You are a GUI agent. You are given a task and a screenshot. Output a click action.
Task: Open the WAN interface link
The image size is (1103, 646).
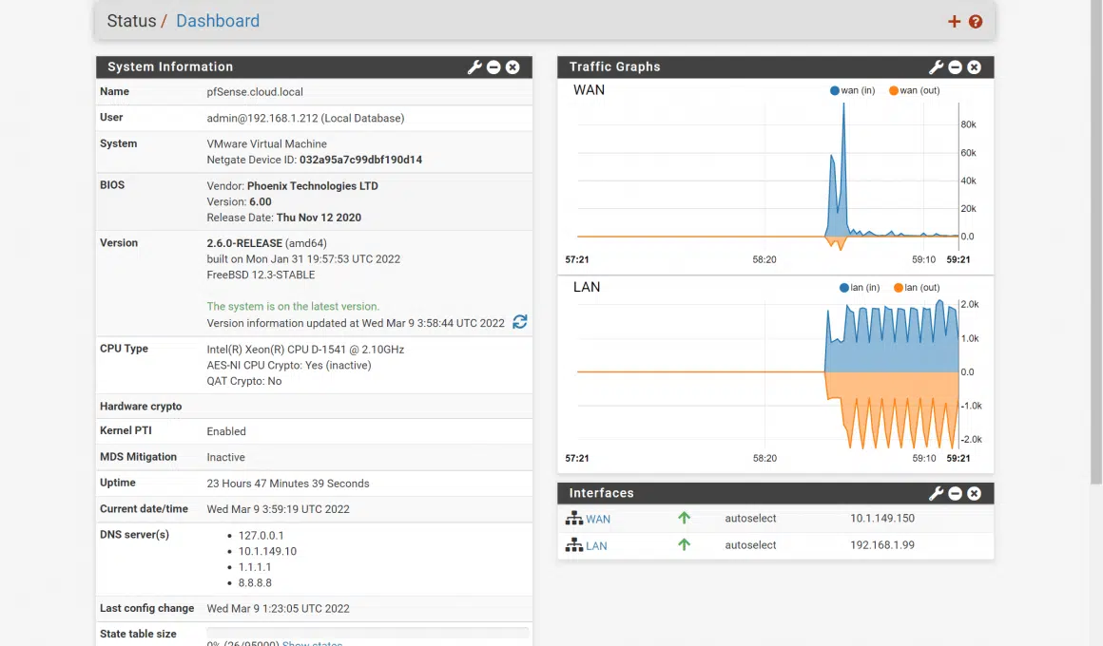click(598, 520)
